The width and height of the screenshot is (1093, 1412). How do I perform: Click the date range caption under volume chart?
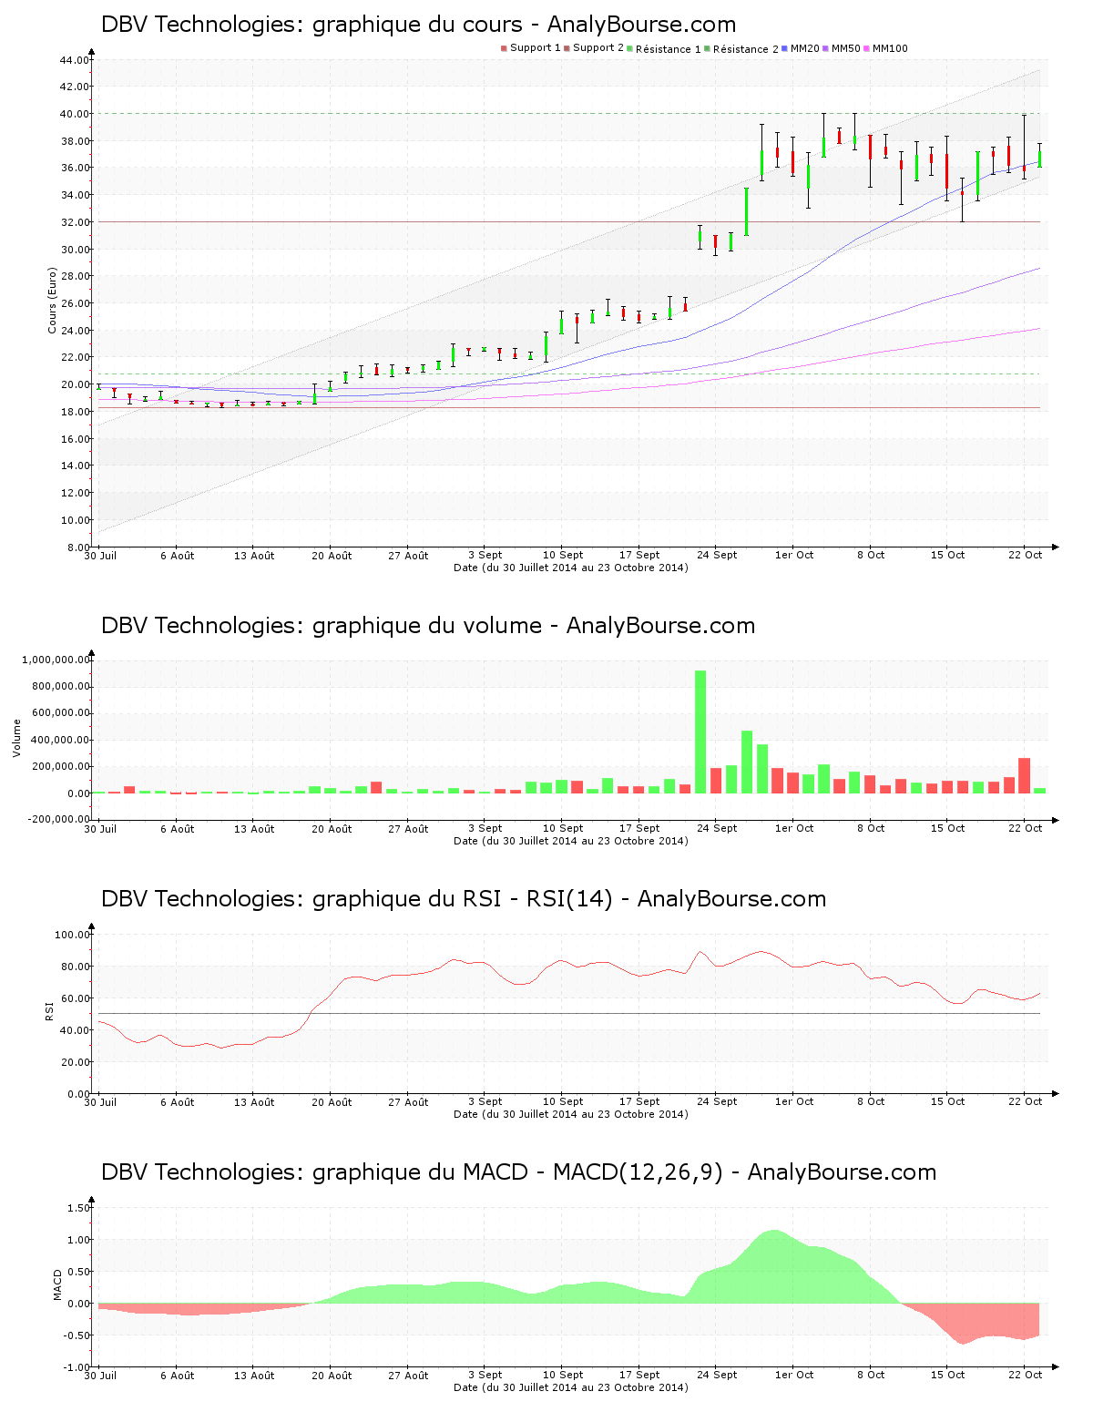coord(571,841)
